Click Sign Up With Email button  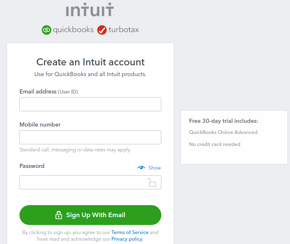pyautogui.click(x=90, y=215)
